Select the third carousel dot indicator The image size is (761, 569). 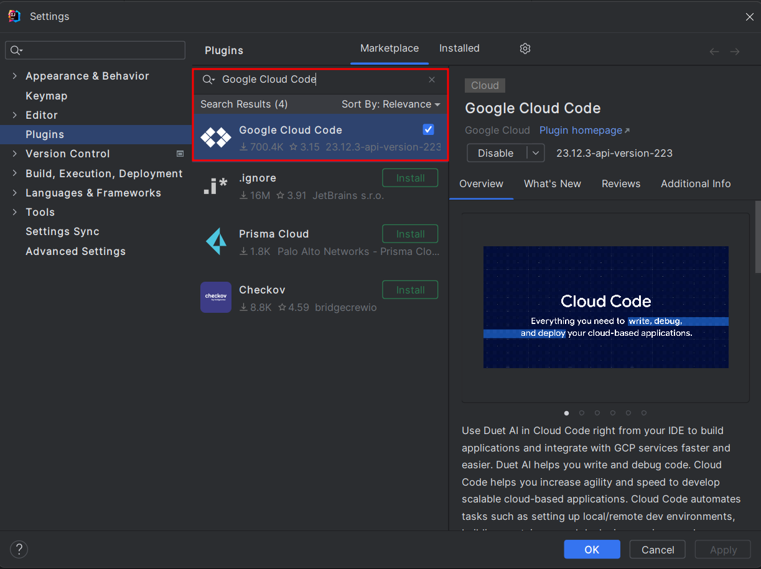click(597, 413)
